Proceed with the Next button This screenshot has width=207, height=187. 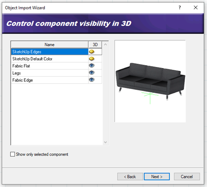pyautogui.click(x=157, y=177)
